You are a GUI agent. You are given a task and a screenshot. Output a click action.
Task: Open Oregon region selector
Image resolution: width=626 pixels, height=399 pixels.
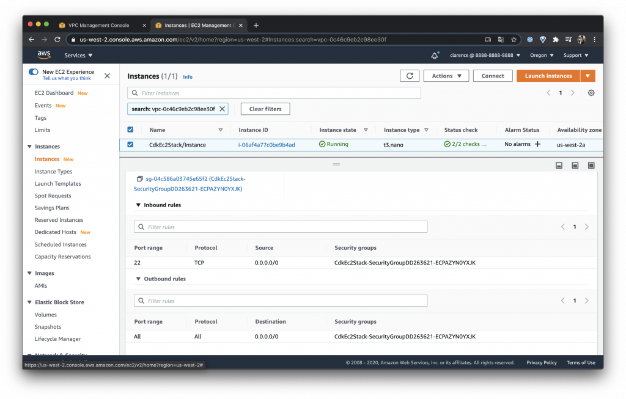(542, 56)
